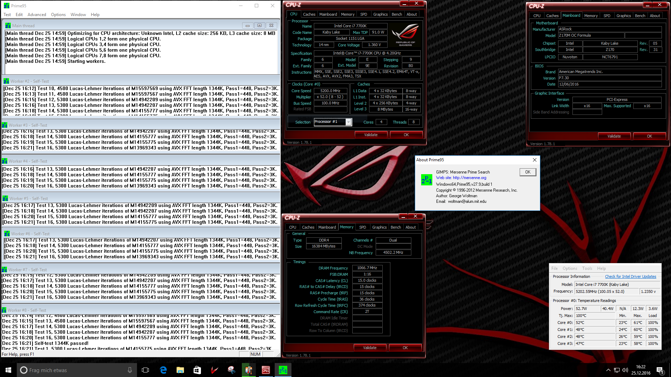This screenshot has width=671, height=377.
Task: Click the Prime95 icon in About dialog
Action: click(x=427, y=180)
